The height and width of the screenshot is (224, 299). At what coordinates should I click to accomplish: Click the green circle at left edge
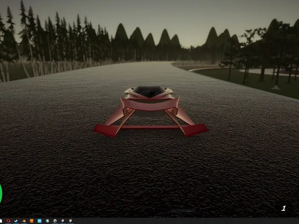pyautogui.click(x=1, y=194)
